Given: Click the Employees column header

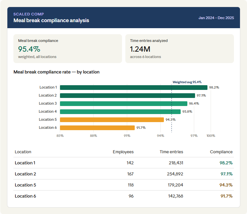Looking at the screenshot, I should (x=123, y=152).
